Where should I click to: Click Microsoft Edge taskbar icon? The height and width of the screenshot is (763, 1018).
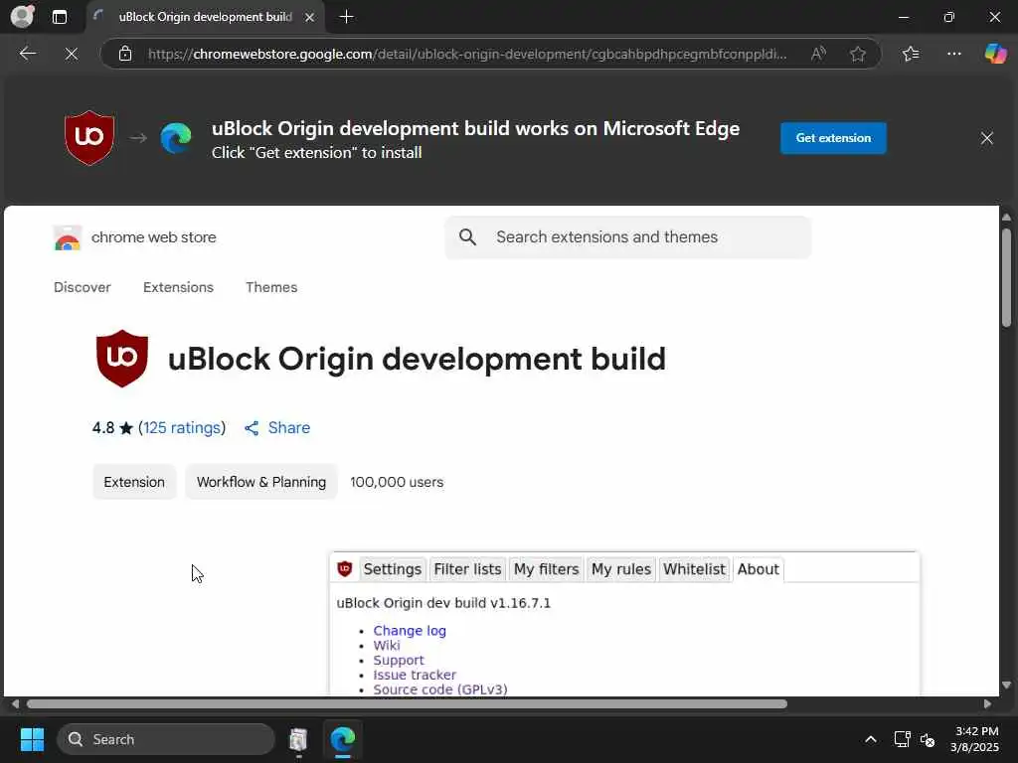tap(343, 739)
